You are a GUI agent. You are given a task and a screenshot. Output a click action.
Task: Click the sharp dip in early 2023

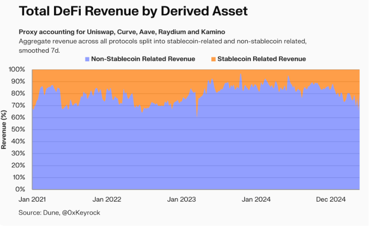point(197,114)
